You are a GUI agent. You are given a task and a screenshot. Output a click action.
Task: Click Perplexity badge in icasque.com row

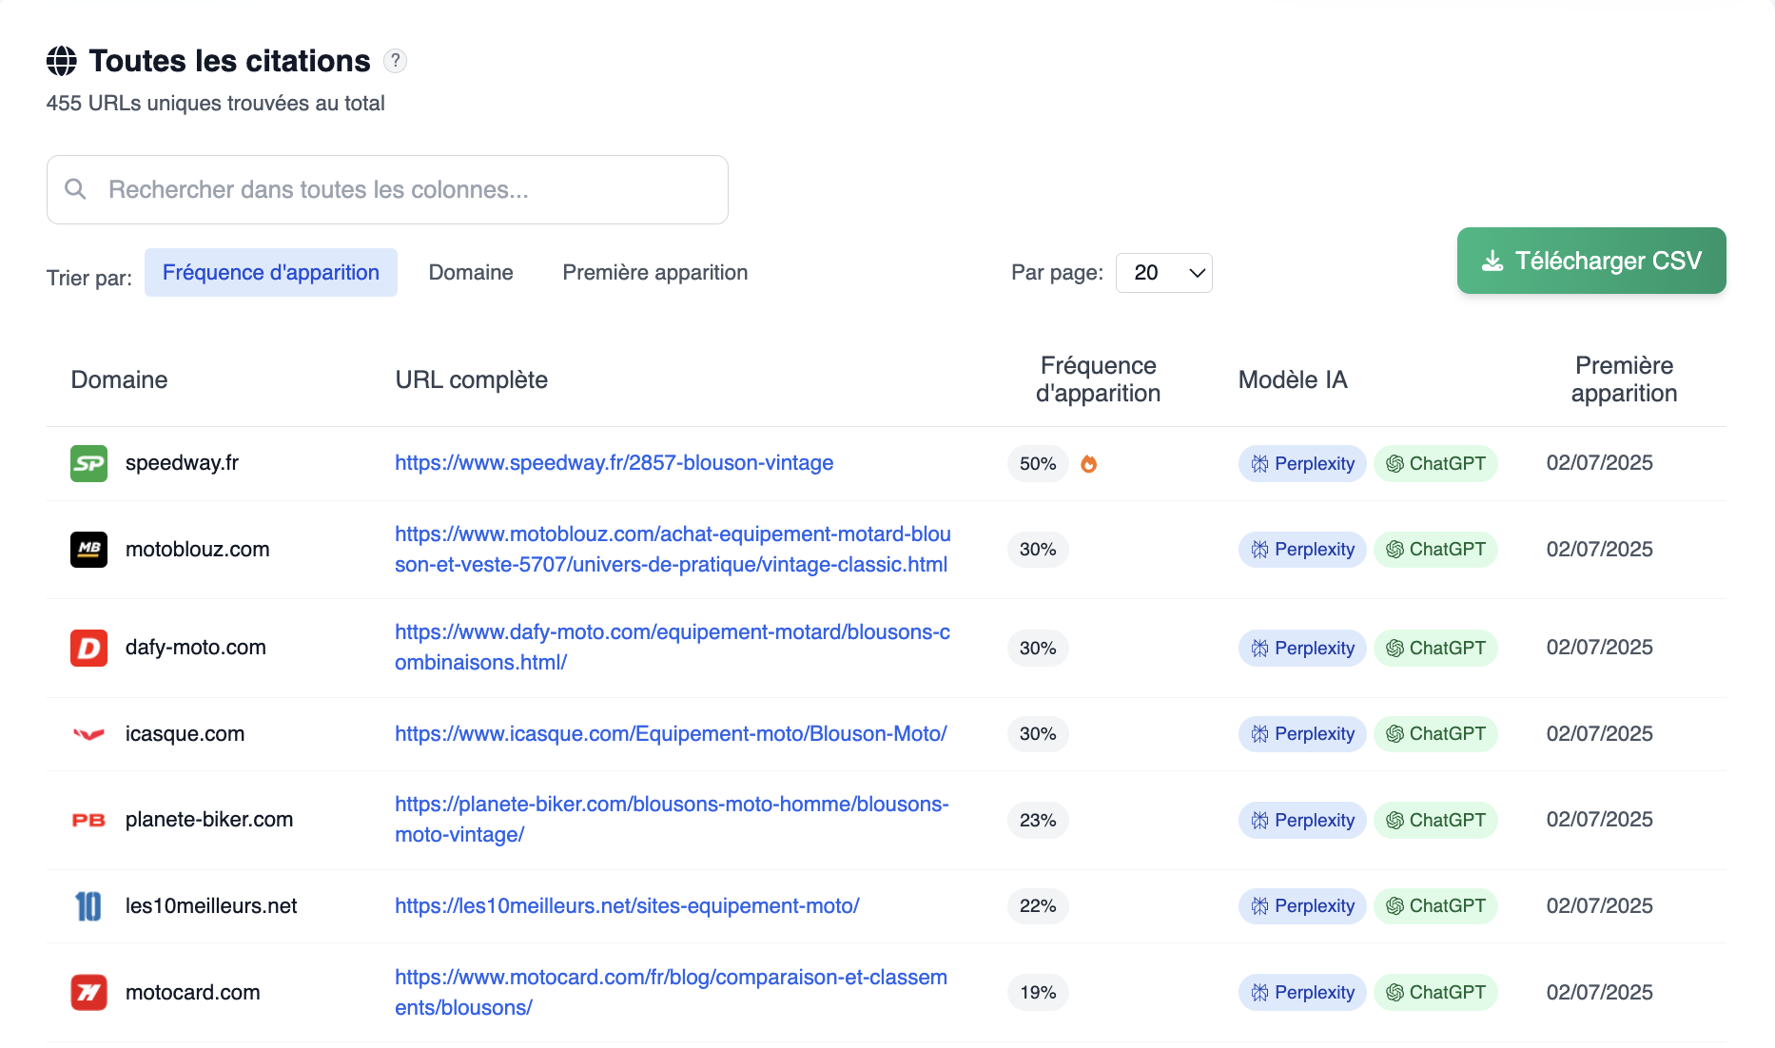(1302, 734)
